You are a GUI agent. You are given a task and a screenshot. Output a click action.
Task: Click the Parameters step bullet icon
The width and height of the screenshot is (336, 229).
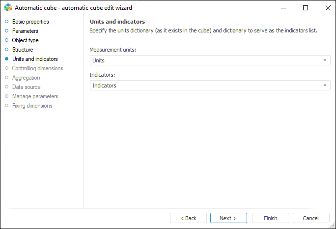7,31
